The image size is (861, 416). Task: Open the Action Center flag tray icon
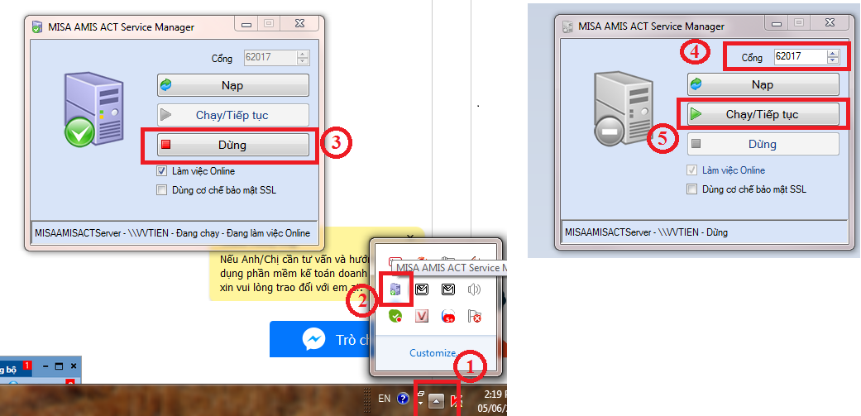click(x=475, y=316)
